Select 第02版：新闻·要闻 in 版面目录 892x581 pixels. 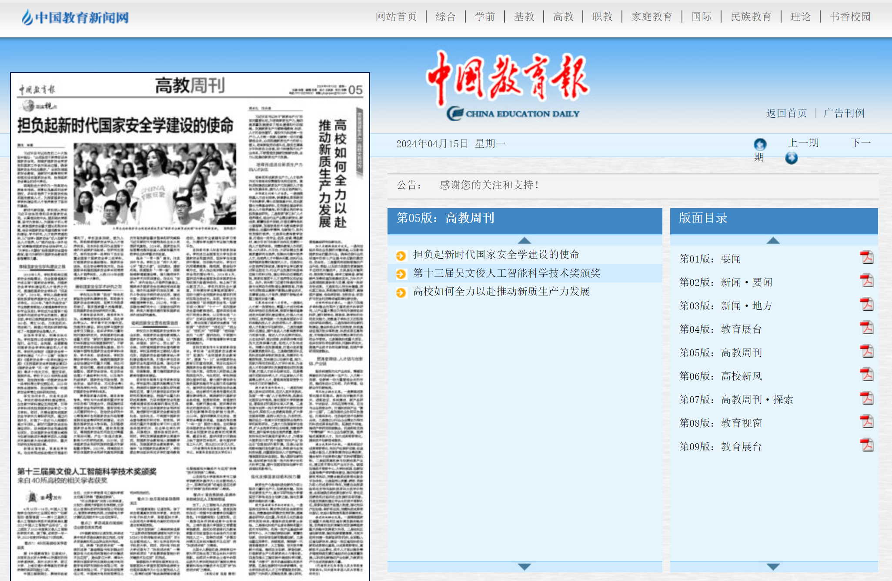[x=726, y=282]
